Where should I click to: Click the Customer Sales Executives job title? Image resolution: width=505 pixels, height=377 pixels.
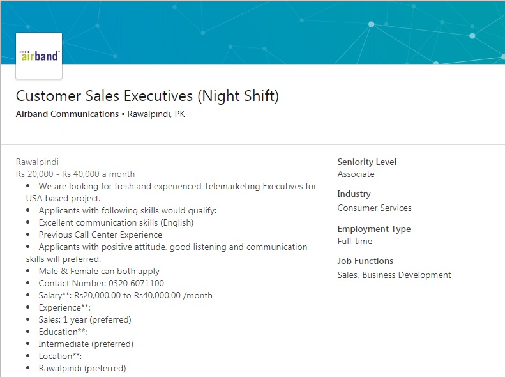click(147, 96)
